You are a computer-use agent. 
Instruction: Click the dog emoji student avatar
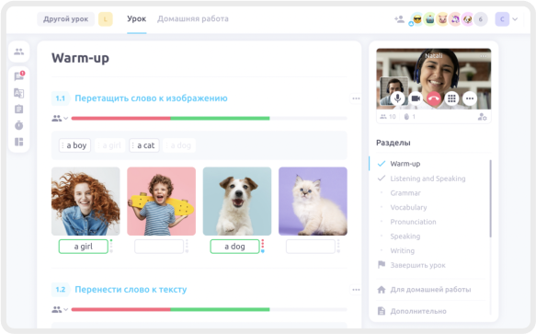coord(467,19)
